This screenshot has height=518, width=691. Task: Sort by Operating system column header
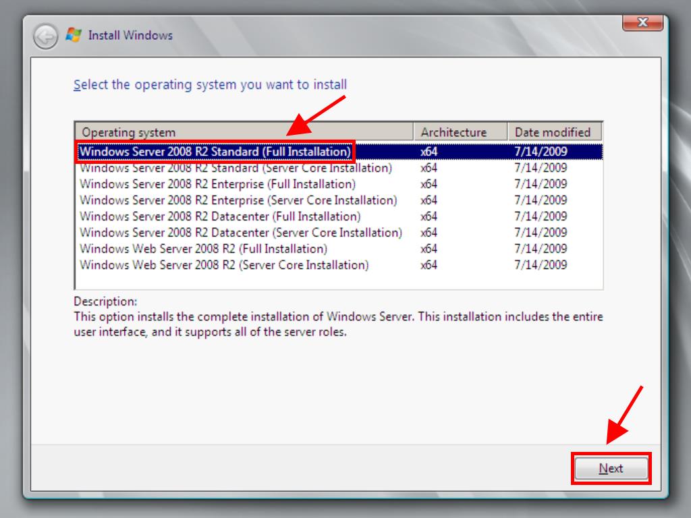[x=243, y=132]
